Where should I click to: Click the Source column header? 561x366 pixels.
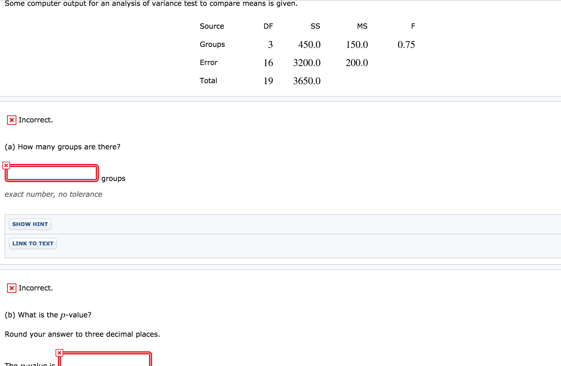pyautogui.click(x=212, y=26)
